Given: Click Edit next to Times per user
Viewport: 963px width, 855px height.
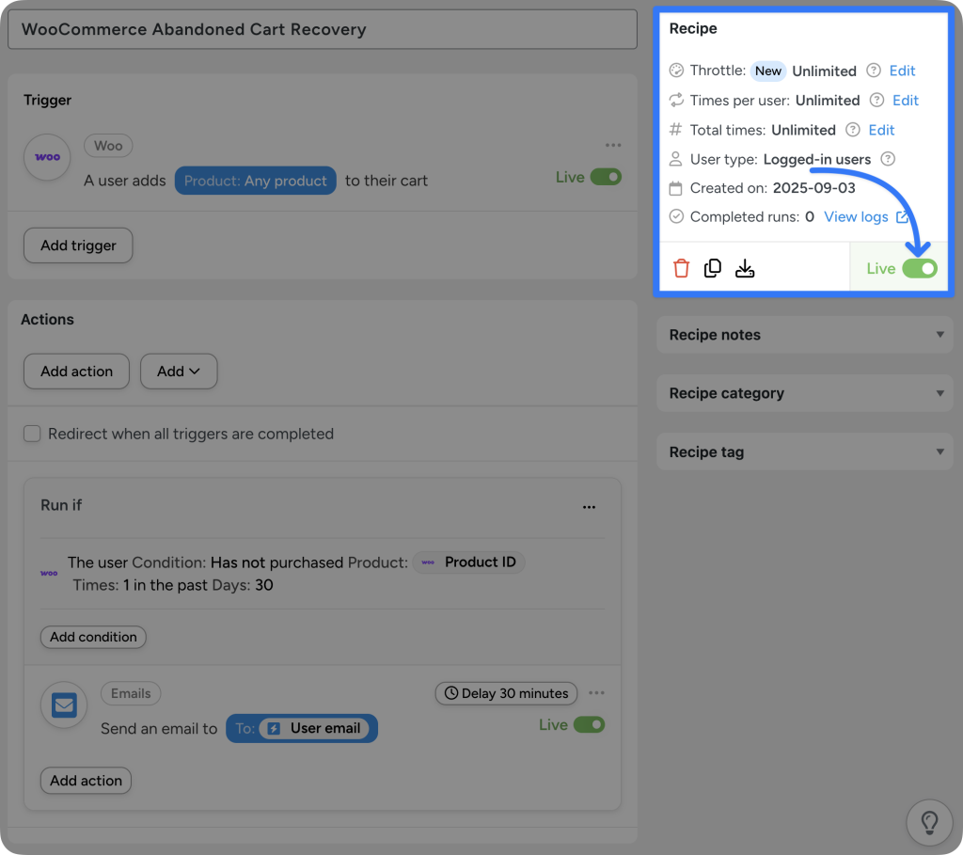Looking at the screenshot, I should coord(905,100).
